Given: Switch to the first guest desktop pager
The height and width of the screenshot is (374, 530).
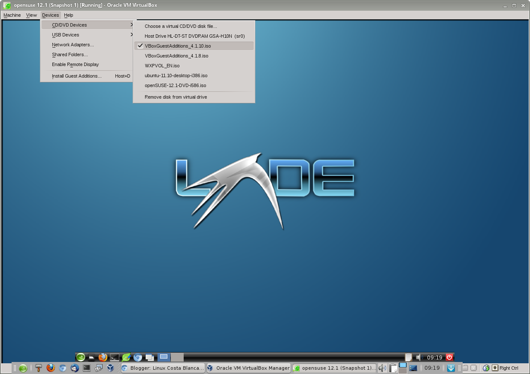Looking at the screenshot, I should [x=164, y=357].
